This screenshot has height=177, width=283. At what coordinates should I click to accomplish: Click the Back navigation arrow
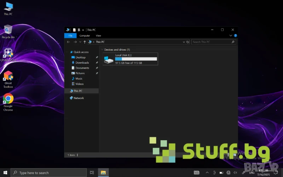[69, 42]
